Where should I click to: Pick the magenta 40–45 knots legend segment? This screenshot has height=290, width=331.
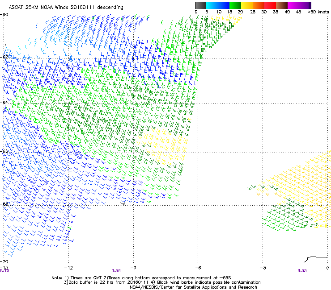[x=293, y=5]
